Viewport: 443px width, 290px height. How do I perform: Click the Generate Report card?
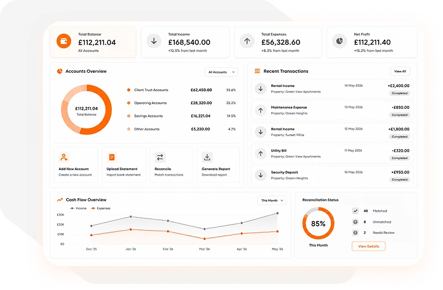tap(218, 165)
